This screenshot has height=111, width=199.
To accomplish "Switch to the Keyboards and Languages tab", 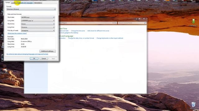I will tap(25, 3).
